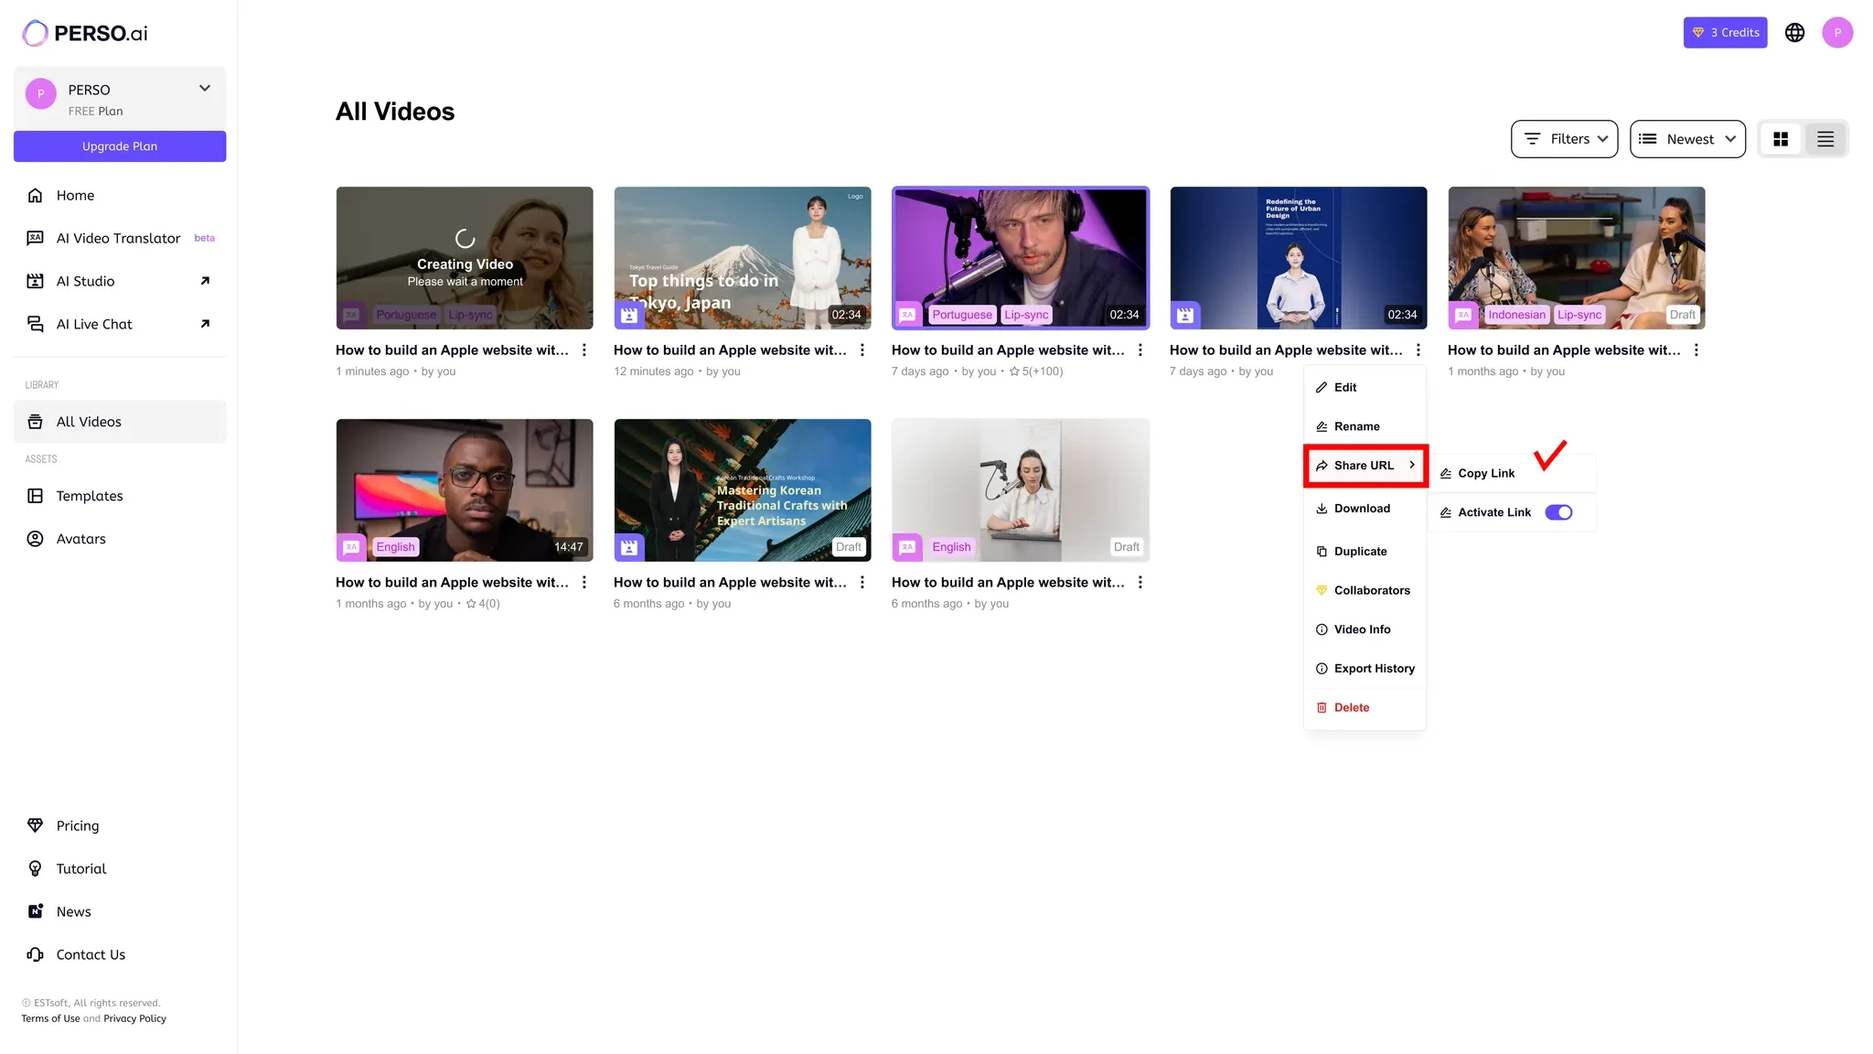Open AI Studio external link arrow
This screenshot has height=1054, width=1873.
click(205, 281)
